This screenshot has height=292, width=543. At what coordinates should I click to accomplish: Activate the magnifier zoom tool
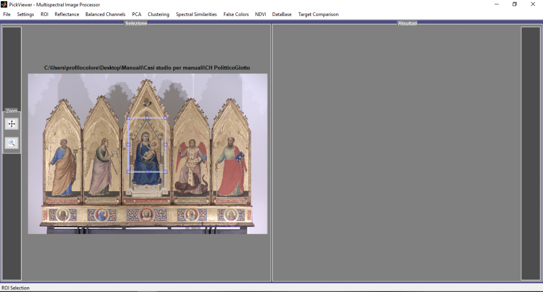(x=12, y=143)
